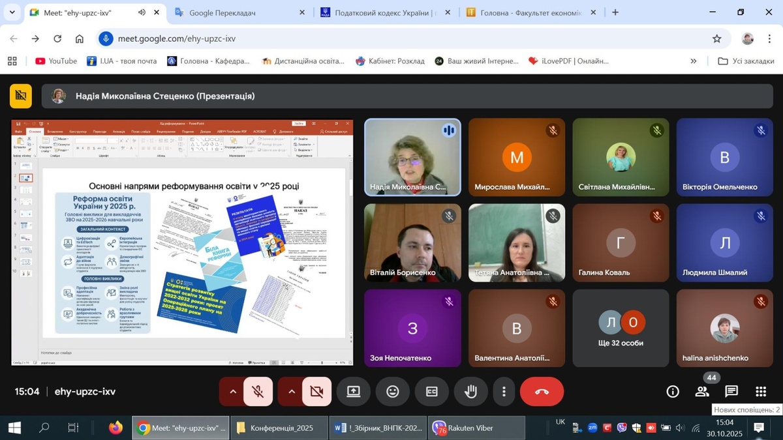Open the YouTube bookmark
The height and width of the screenshot is (440, 783).
[56, 61]
